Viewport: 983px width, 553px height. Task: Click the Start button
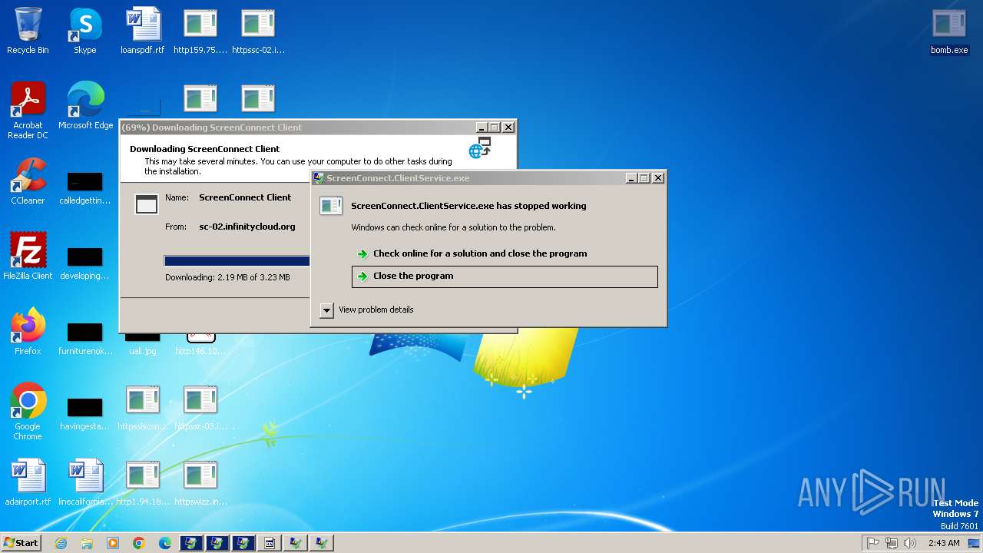tap(21, 542)
